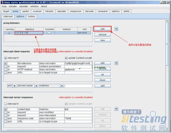The width and height of the screenshot is (171, 133).
Task: Switch to the spider tab
Action: click(x=26, y=11)
